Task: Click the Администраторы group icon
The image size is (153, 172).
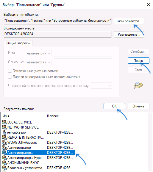Action: (x=4, y=153)
